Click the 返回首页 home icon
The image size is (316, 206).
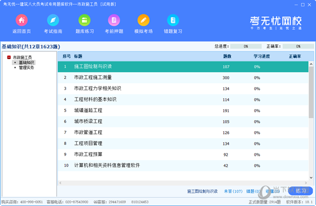[x=22, y=21]
